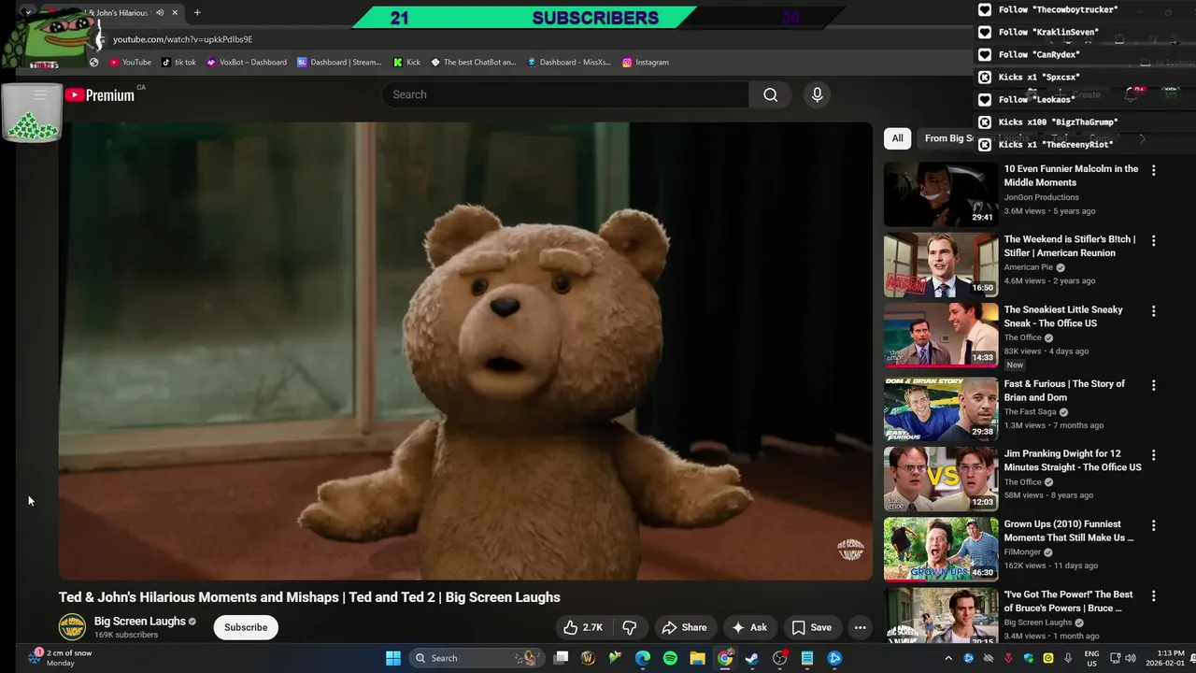Open The best ChatBot bookmark

click(x=473, y=62)
